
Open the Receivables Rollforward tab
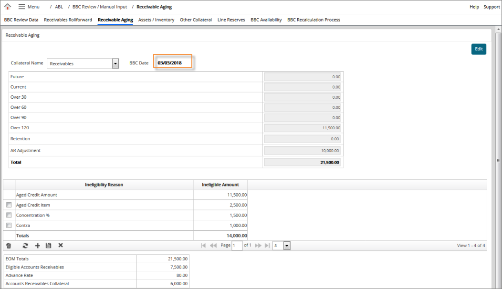click(68, 20)
